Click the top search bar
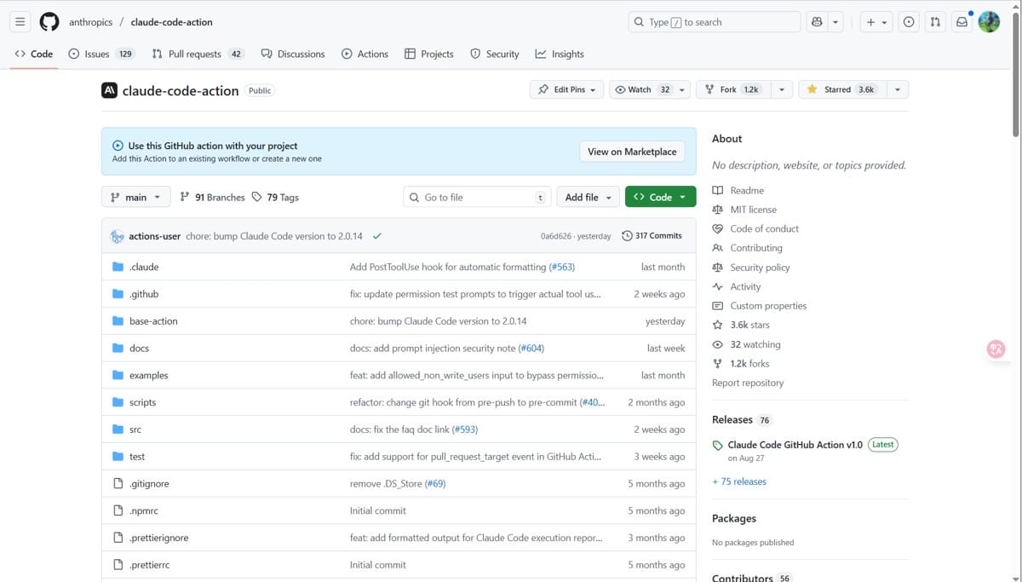This screenshot has width=1022, height=582. pos(715,22)
